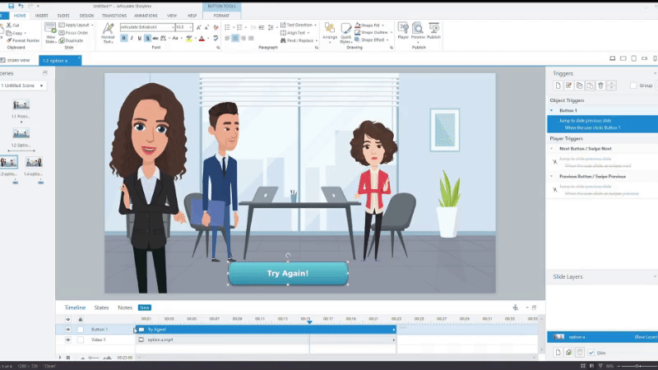Click the Try Again! button on slide

(x=288, y=273)
